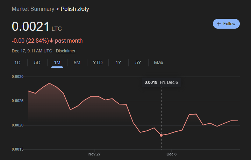Screen dimensions: 251x160
Task: Click the red down arrow indicator
Action: [x=51, y=41]
